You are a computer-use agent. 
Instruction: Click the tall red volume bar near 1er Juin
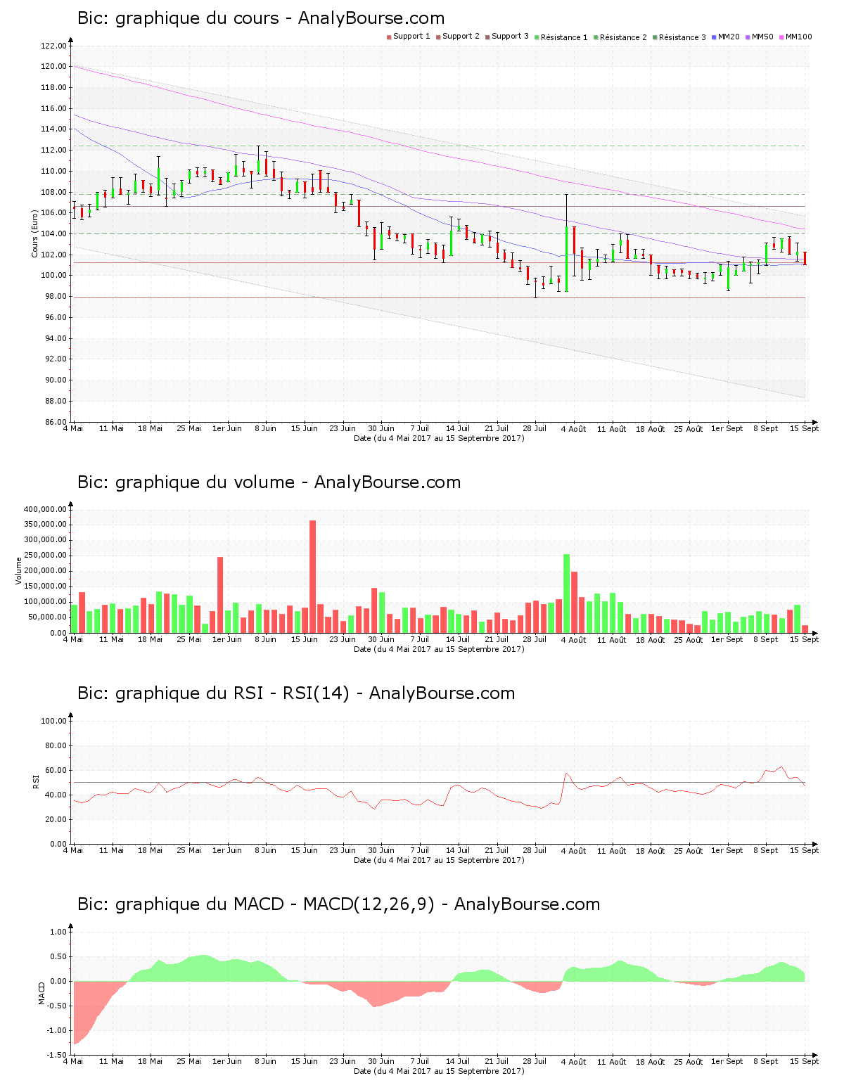point(220,595)
